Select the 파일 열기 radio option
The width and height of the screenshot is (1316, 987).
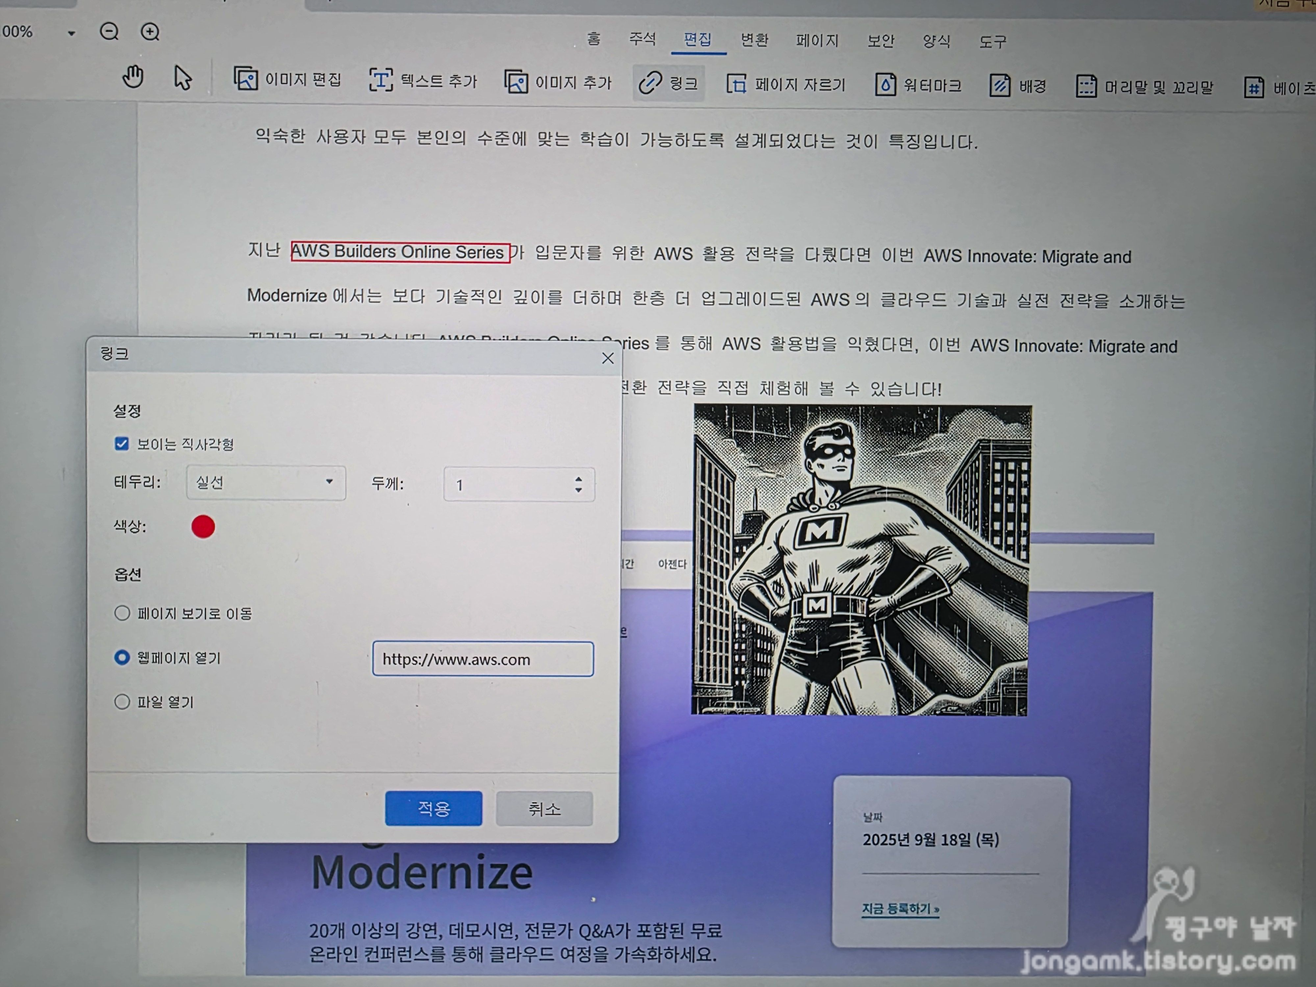[122, 702]
